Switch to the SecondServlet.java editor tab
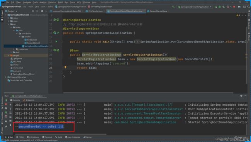Image resolution: width=251 pixels, height=142 pixels. point(157,11)
